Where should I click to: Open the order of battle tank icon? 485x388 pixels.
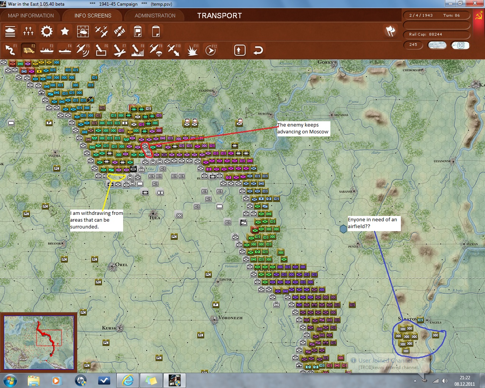tap(10, 31)
